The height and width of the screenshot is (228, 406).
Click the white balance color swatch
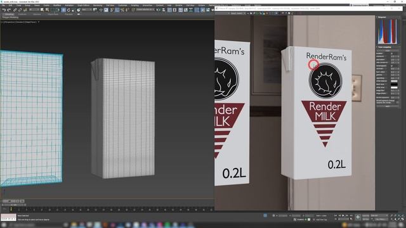(x=394, y=81)
